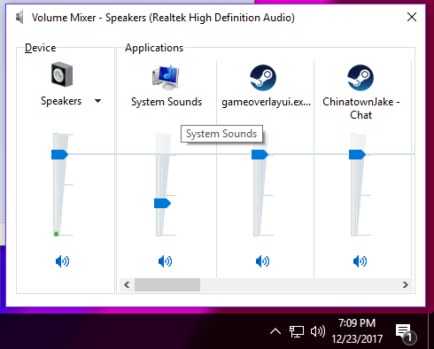Click the ChinatownJake - Chat Steam icon
Image resolution: width=434 pixels, height=349 pixels.
pyautogui.click(x=360, y=78)
